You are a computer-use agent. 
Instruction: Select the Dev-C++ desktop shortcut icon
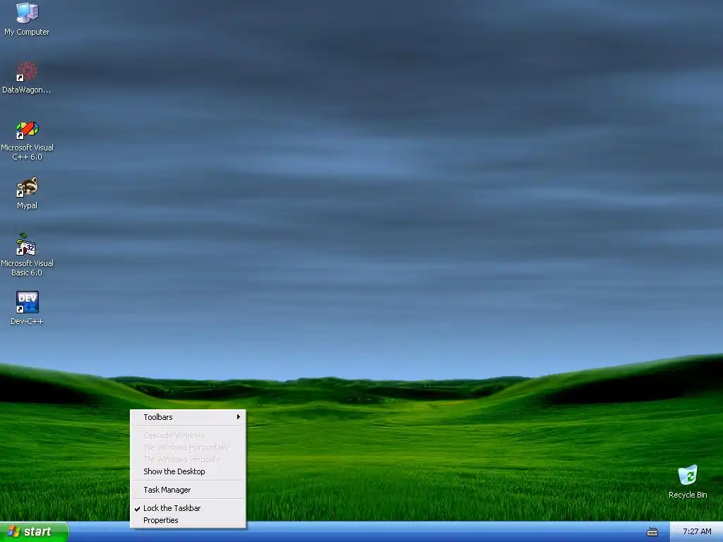tap(28, 302)
